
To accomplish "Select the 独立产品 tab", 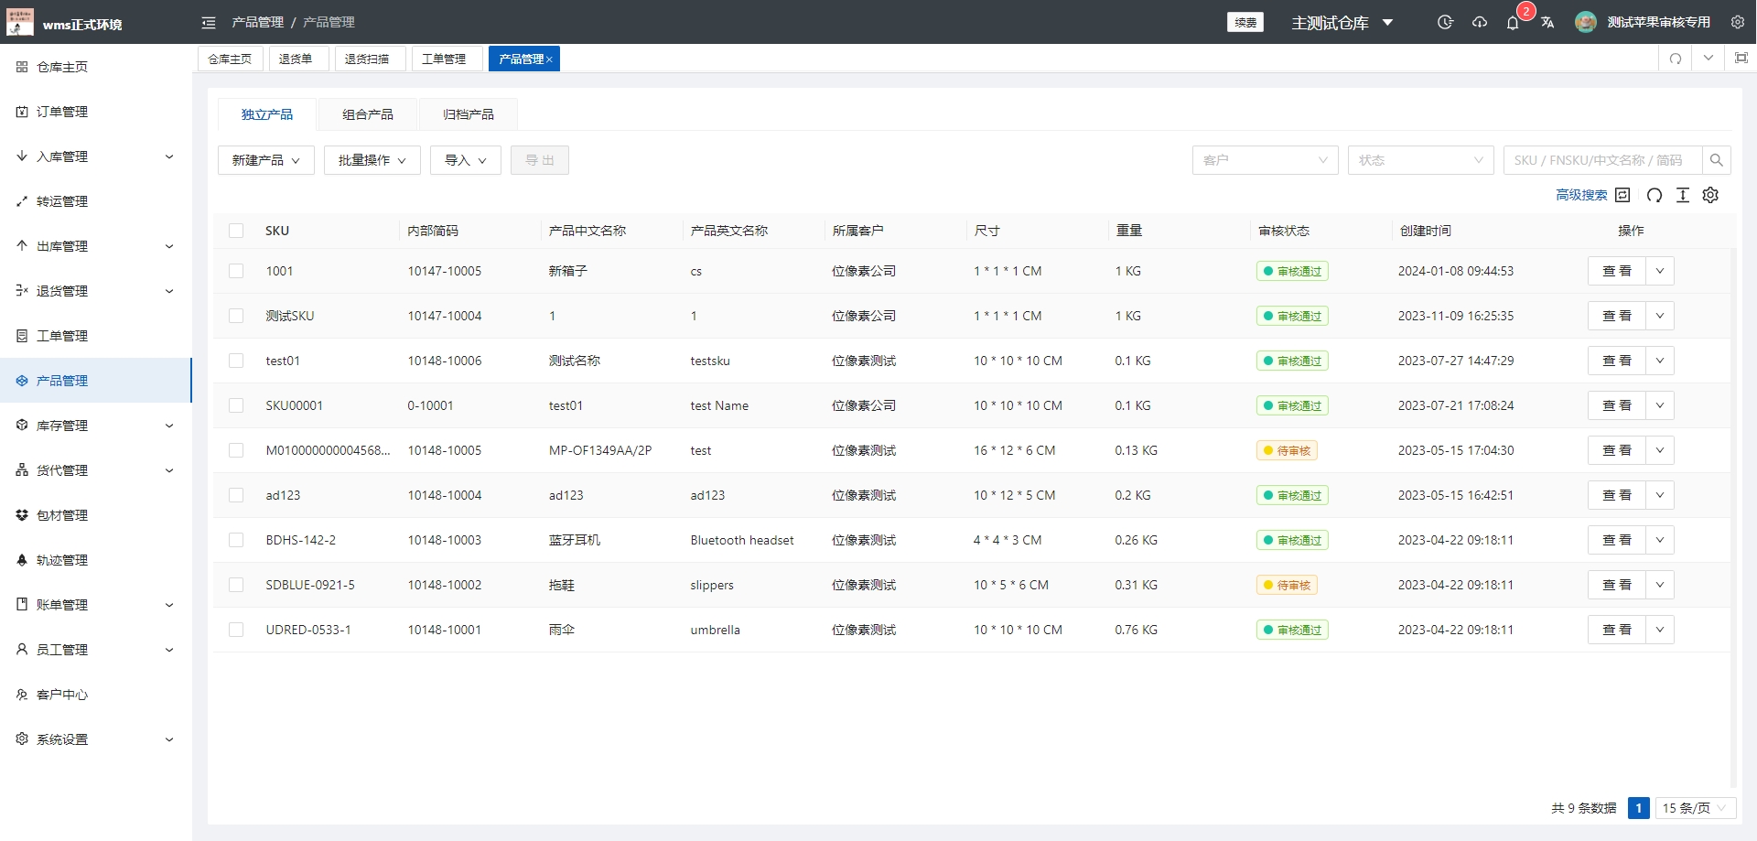I will tap(267, 114).
